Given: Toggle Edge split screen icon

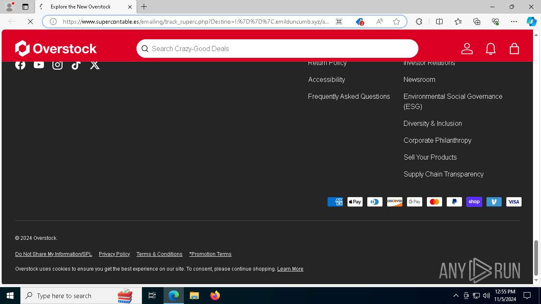Looking at the screenshot, I should click(439, 22).
